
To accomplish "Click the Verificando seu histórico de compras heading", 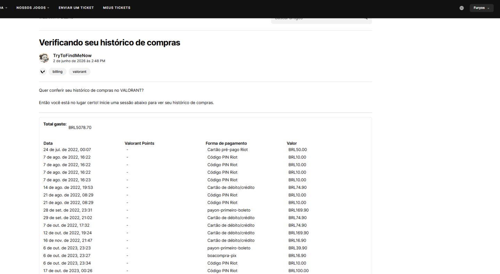I will pos(109,43).
